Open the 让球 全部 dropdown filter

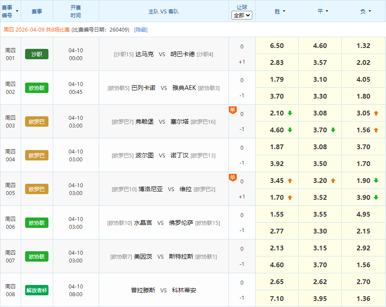point(242,15)
